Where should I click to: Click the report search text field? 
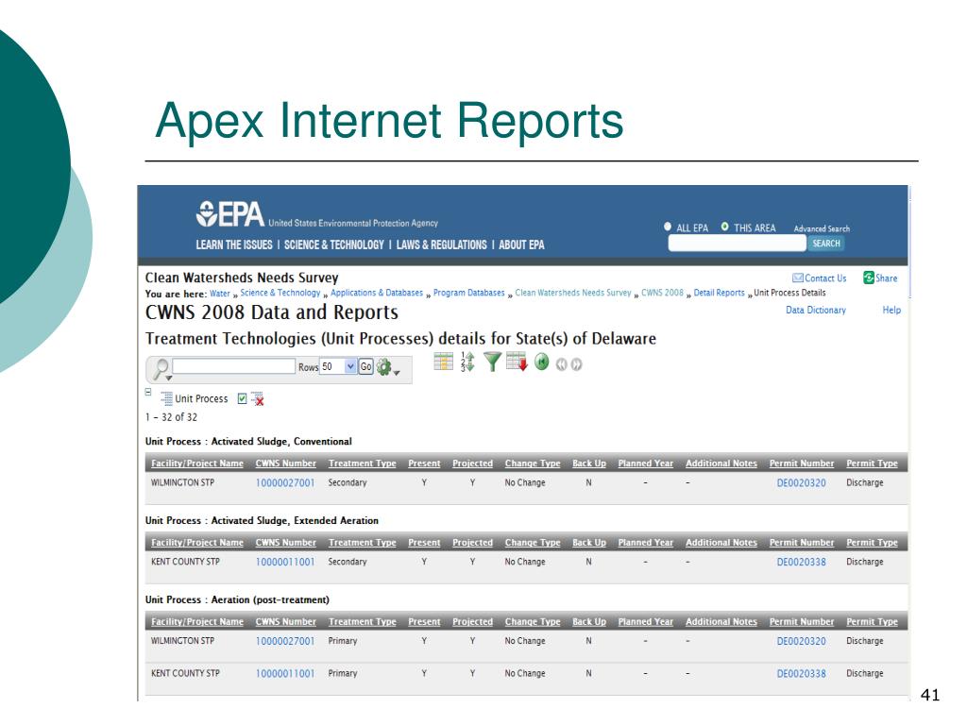(x=234, y=366)
